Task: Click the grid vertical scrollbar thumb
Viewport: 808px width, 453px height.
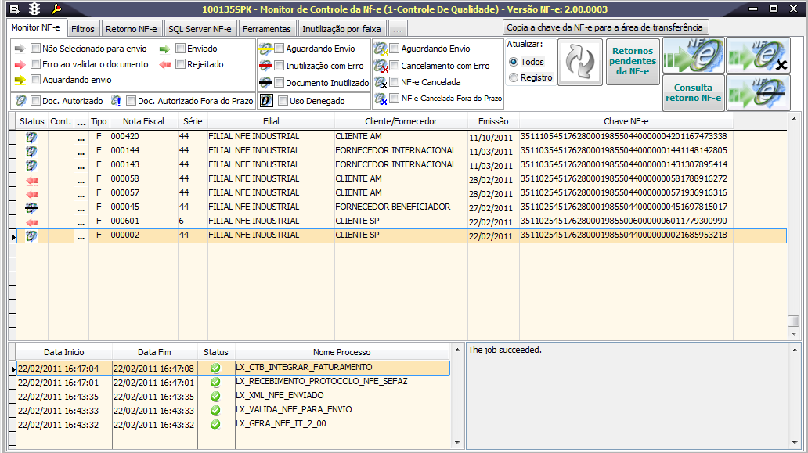Action: (x=793, y=322)
